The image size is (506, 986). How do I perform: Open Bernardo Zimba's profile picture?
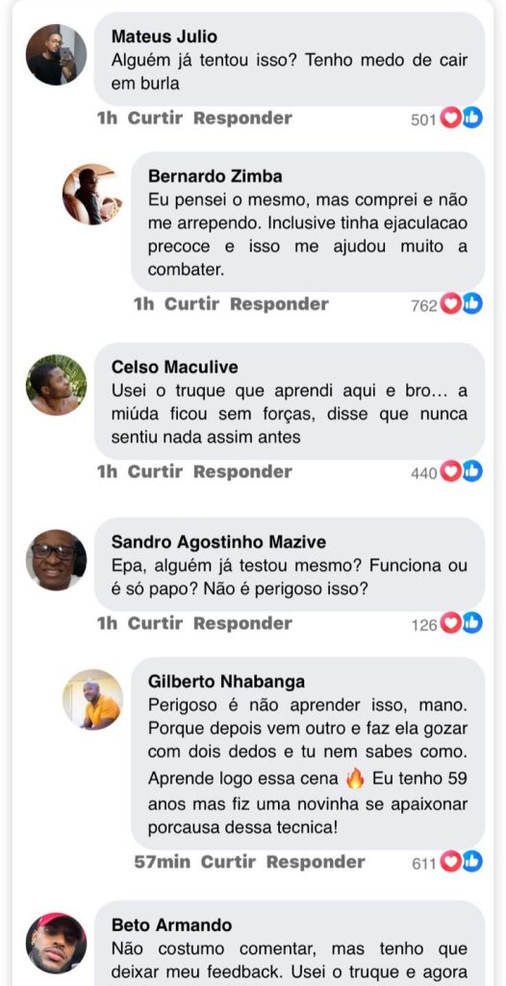tap(92, 195)
